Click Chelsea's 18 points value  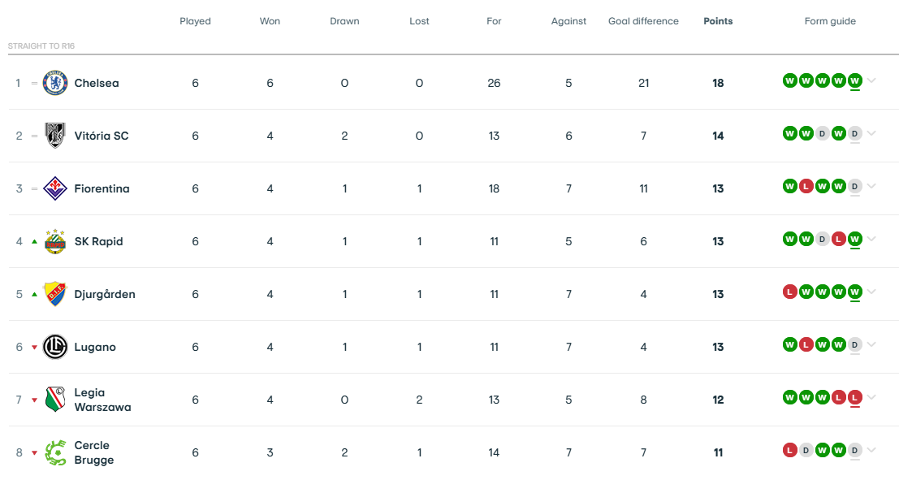coord(718,83)
